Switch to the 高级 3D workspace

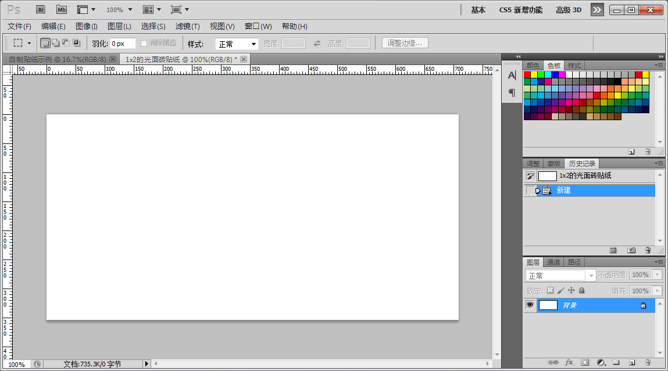tap(568, 10)
